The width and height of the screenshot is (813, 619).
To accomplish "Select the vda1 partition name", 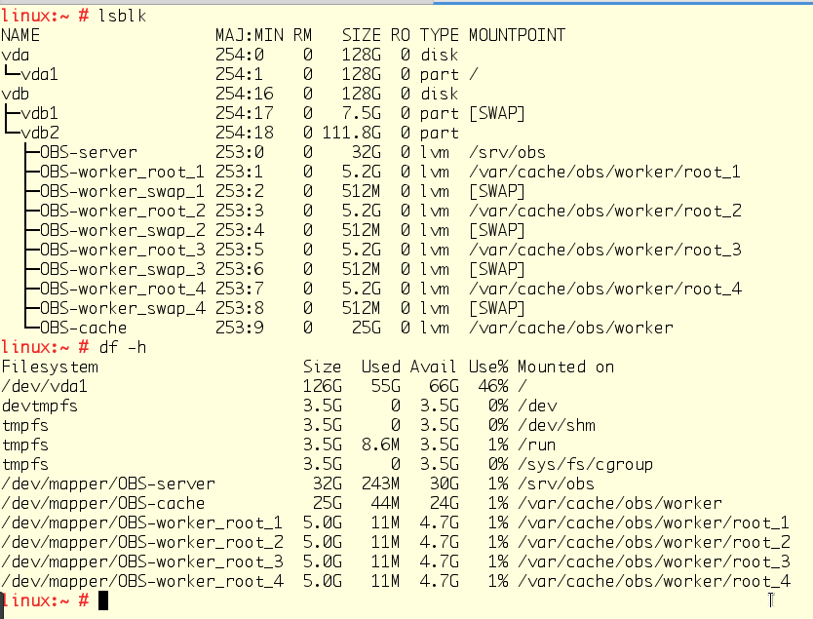I will [39, 74].
